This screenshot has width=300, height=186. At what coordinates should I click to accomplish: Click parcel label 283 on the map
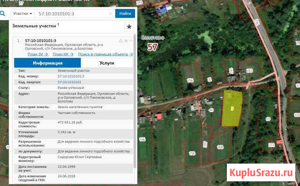point(249,71)
